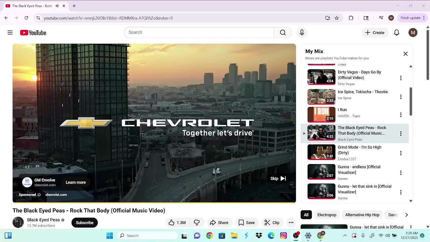Close the My Mix playlist panel
The width and height of the screenshot is (430, 242).
tap(405, 54)
